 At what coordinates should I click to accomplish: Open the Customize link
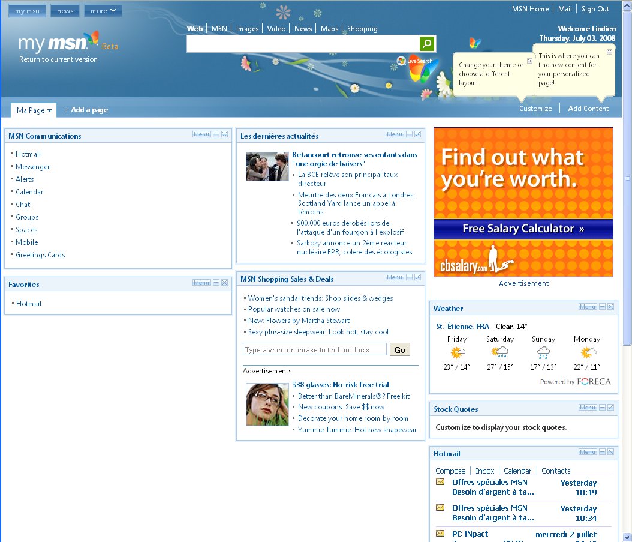(x=535, y=109)
